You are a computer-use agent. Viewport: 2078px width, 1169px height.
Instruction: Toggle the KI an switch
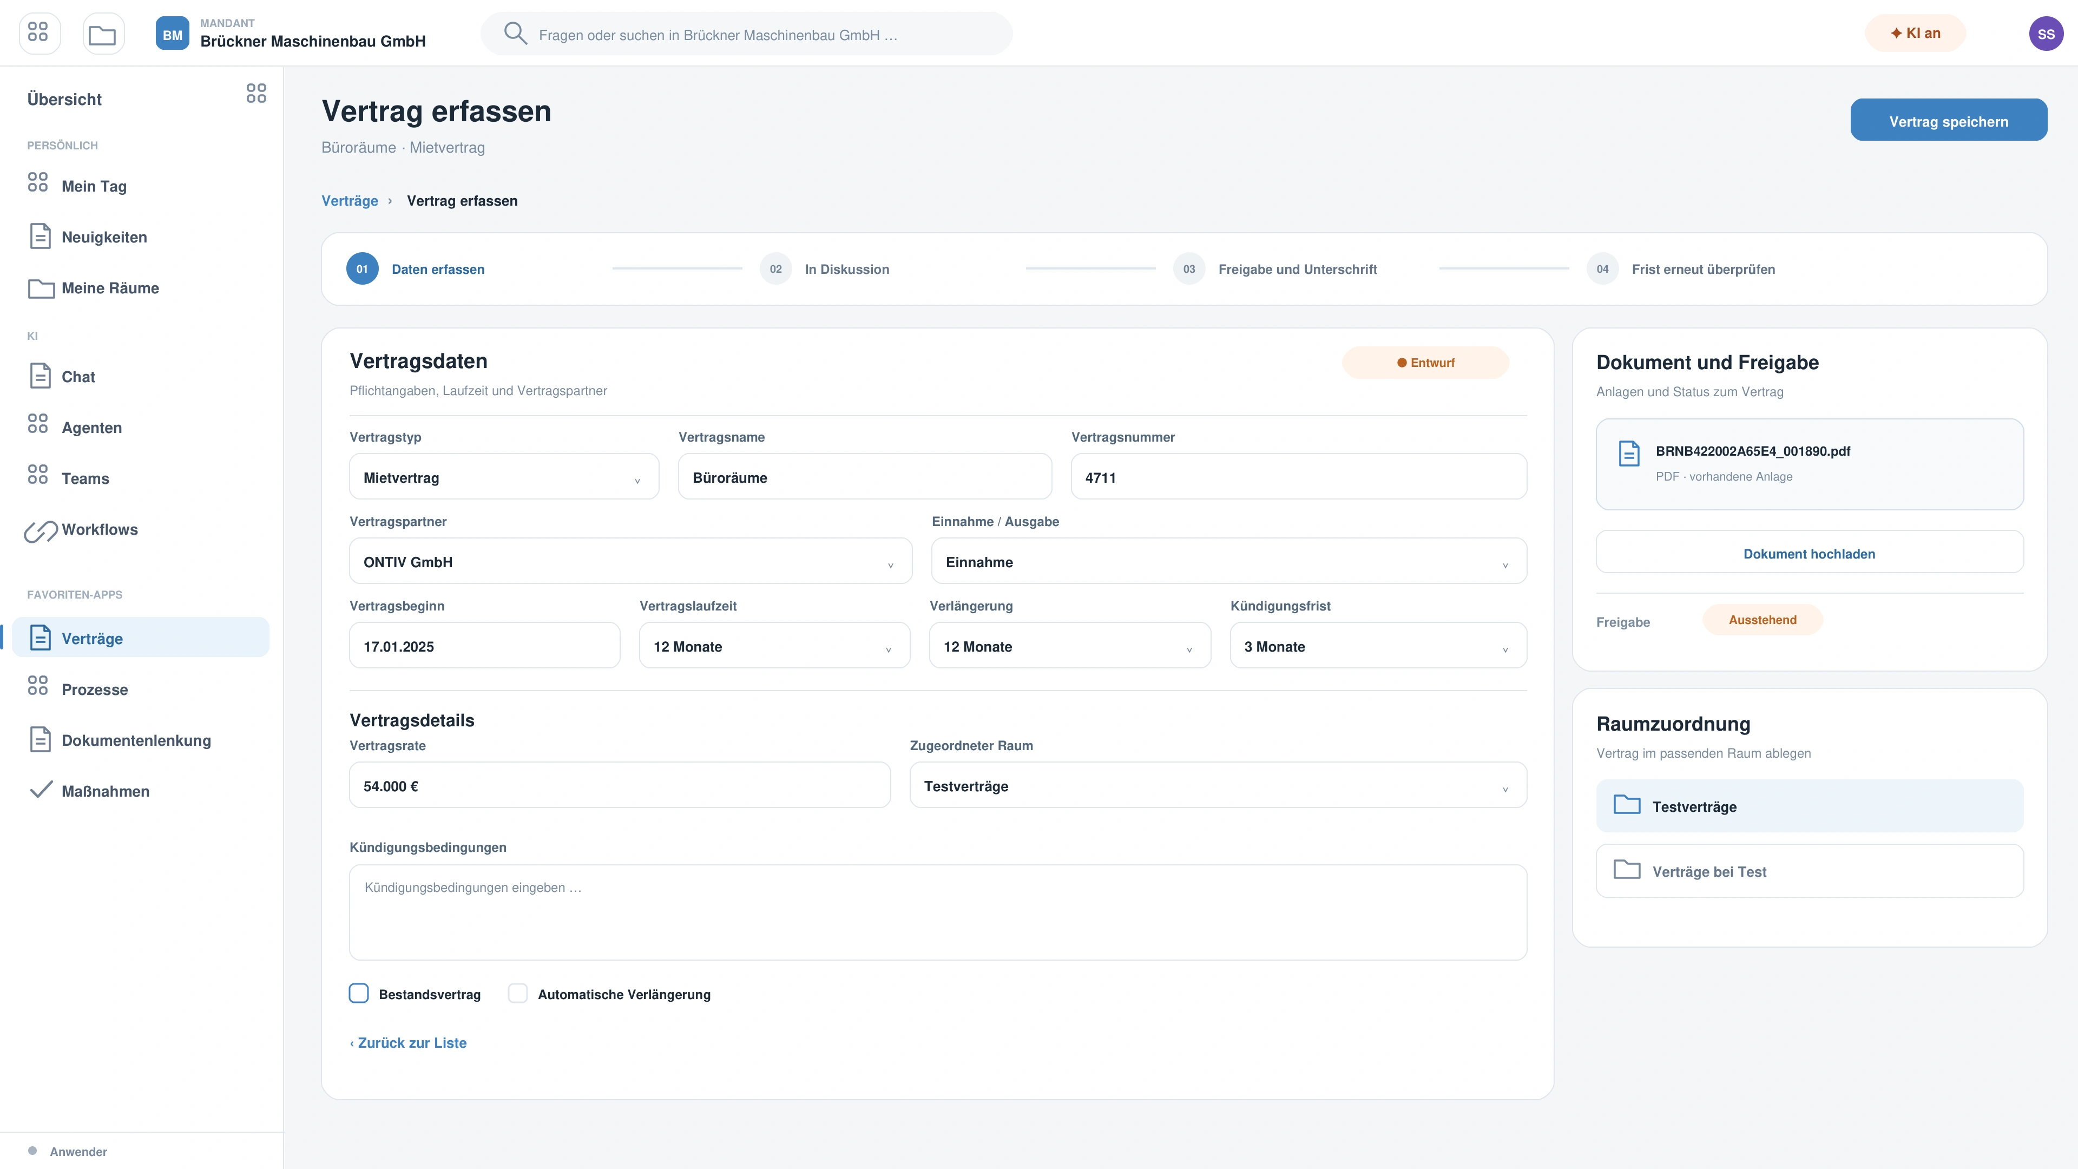click(1915, 33)
